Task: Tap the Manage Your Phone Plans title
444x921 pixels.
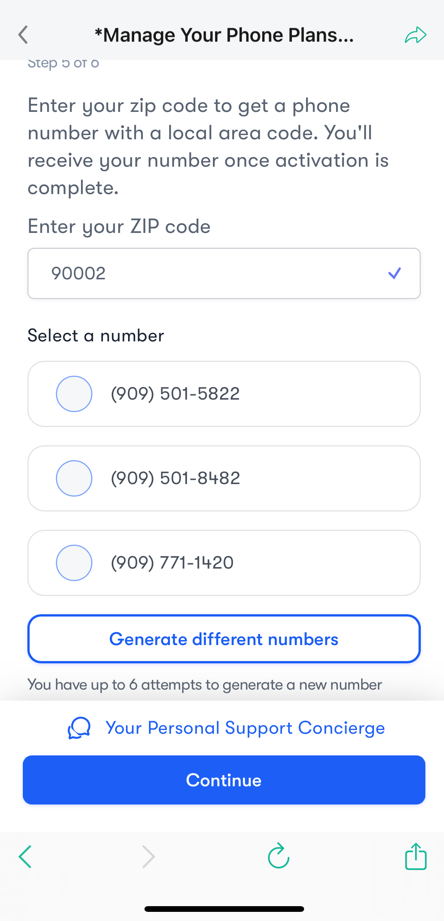Action: [224, 35]
